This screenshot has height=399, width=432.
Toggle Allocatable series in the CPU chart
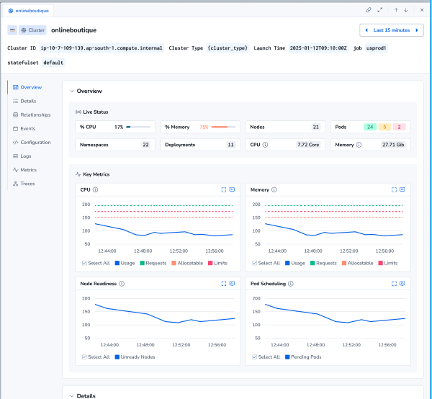[x=187, y=263]
